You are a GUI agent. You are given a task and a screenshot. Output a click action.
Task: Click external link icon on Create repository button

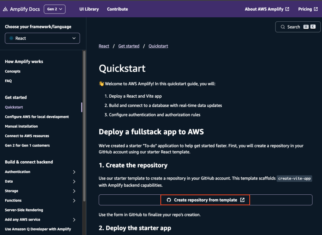pos(242,200)
